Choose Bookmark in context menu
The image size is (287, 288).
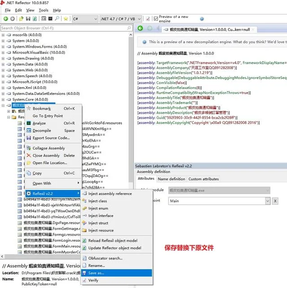[x=53, y=109]
